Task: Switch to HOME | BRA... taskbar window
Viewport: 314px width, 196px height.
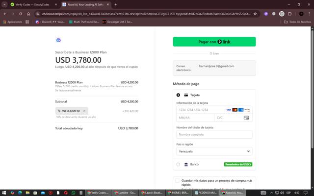Action: tap(179, 193)
